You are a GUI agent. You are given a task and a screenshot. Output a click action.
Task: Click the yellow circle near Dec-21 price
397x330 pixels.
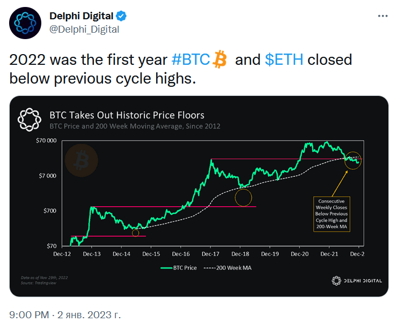pyautogui.click(x=354, y=160)
